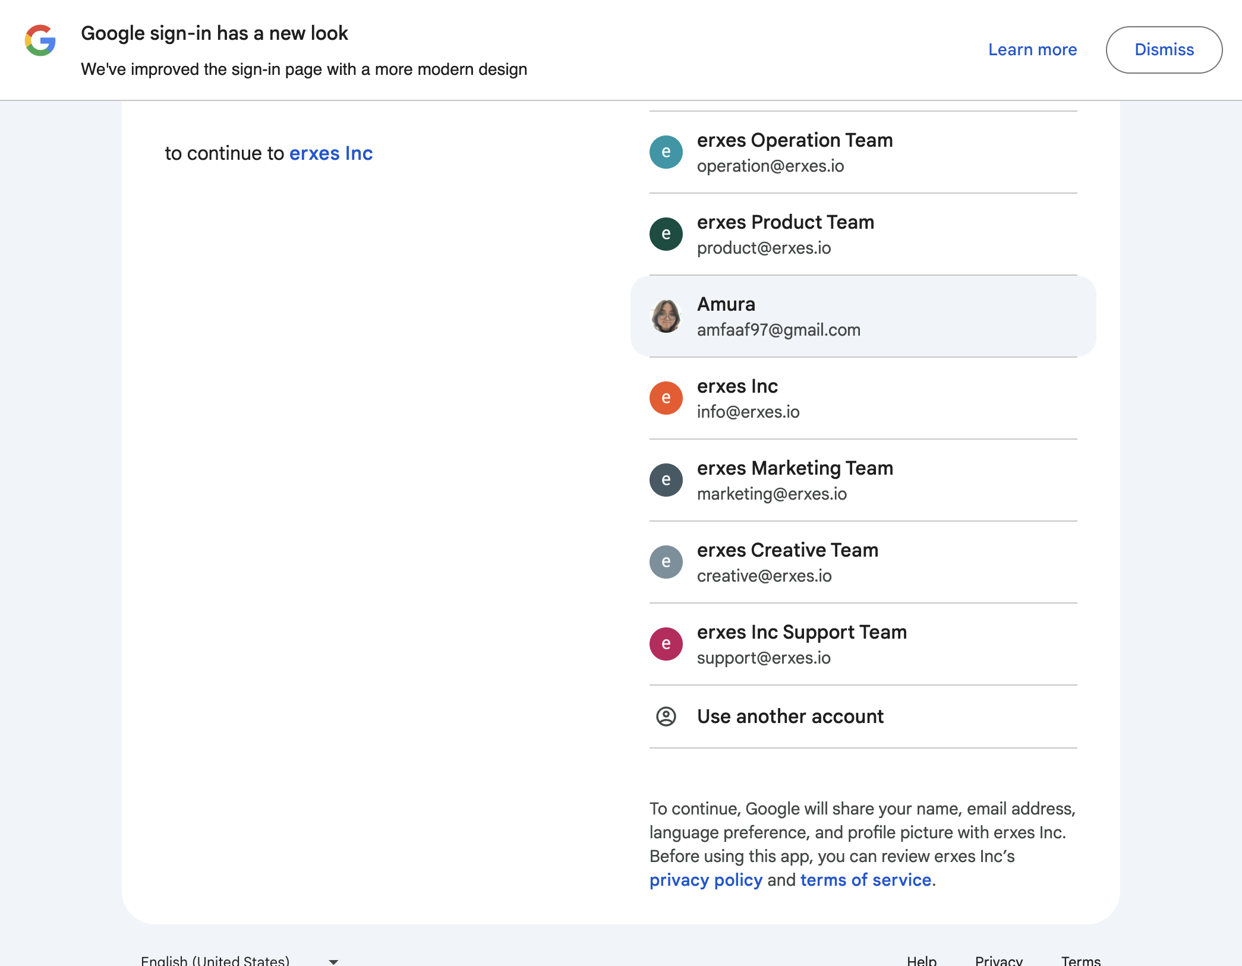1242x966 pixels.
Task: Click the slate avatar for erxes Marketing Team
Action: tap(666, 480)
